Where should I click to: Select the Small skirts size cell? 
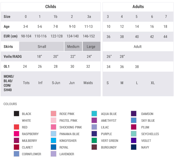click(x=42, y=46)
